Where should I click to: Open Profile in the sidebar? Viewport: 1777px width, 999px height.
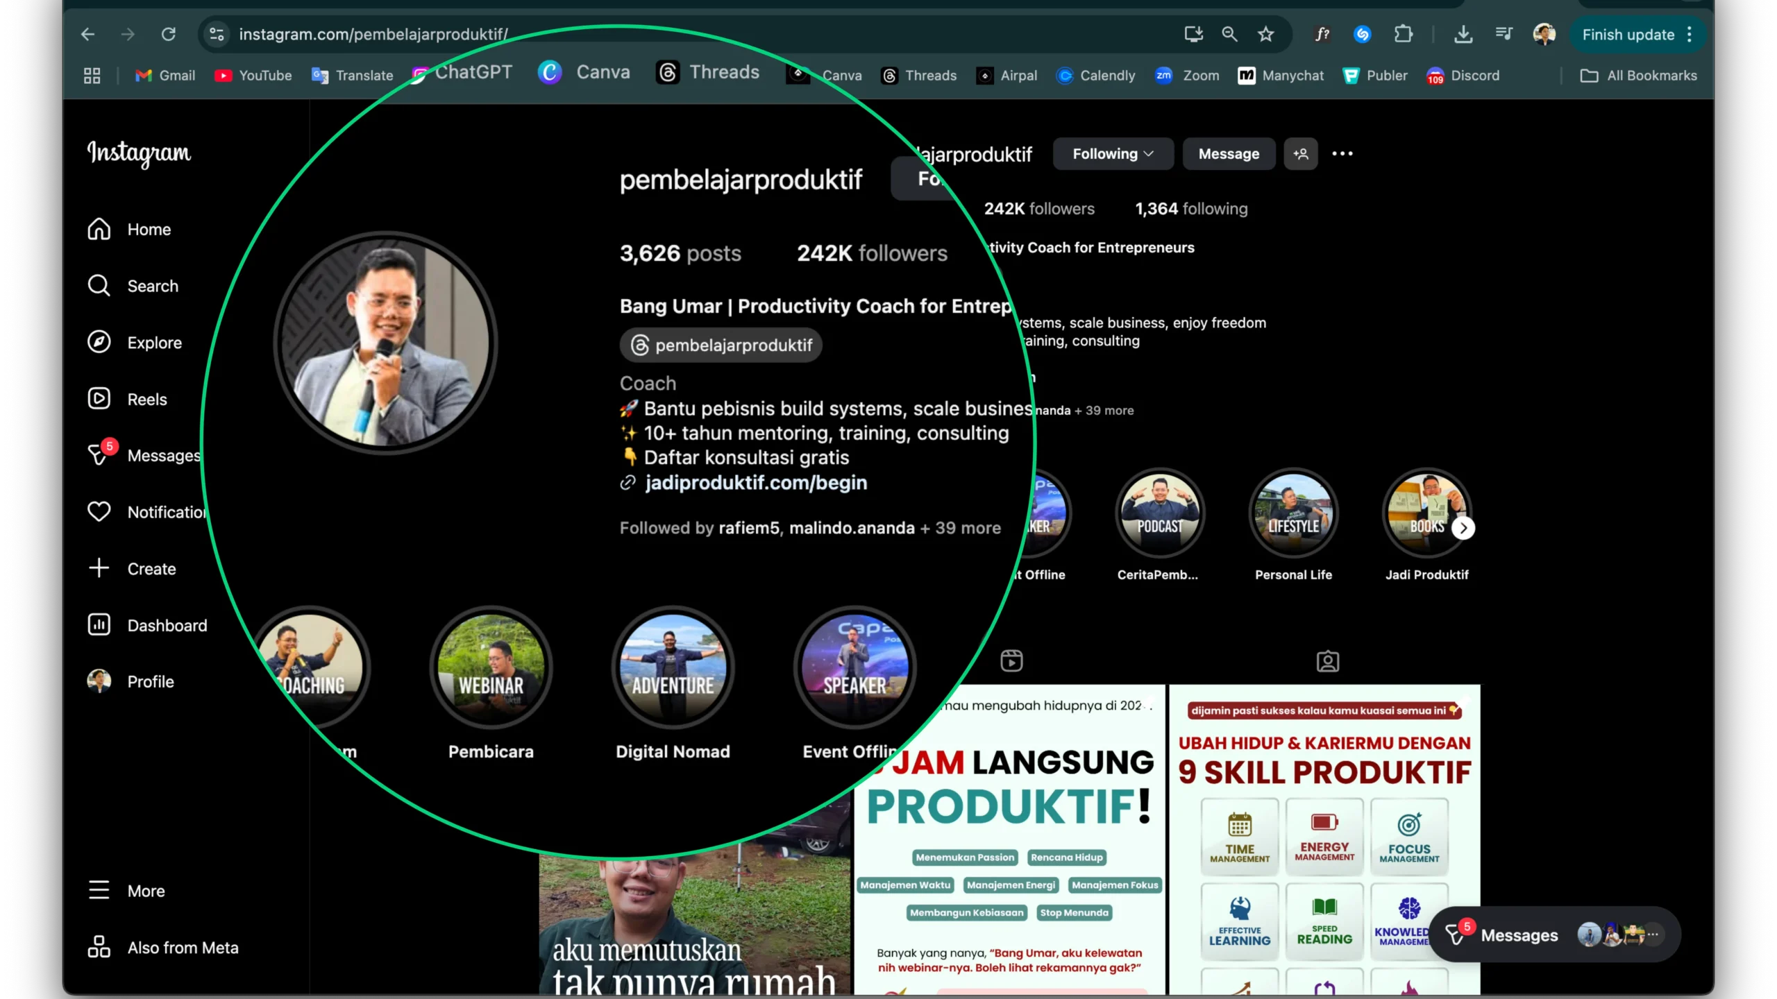[x=130, y=682]
